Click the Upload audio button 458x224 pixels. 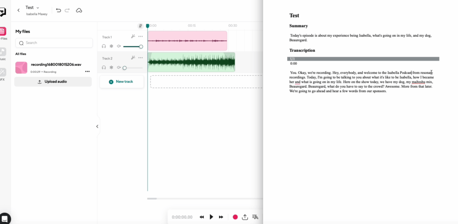(x=53, y=82)
